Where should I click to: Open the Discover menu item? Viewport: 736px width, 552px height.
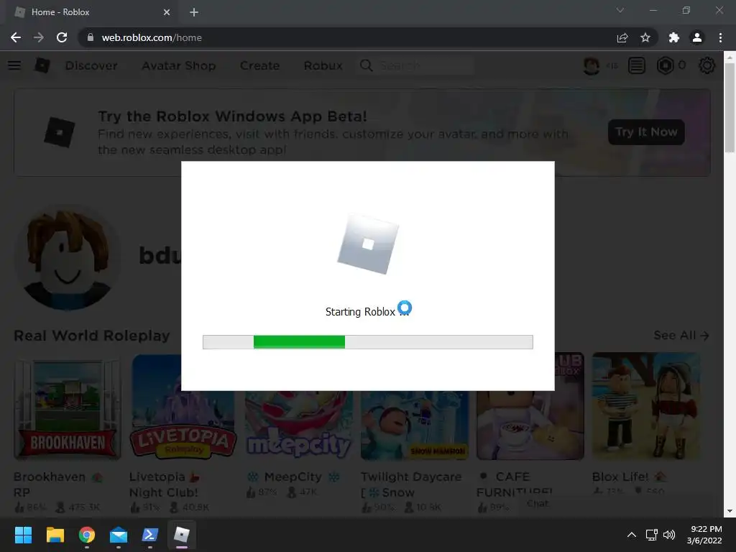click(x=91, y=65)
